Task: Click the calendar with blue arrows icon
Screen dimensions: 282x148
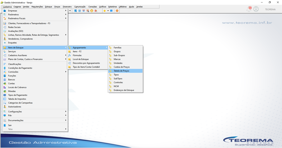Action: 84,11
